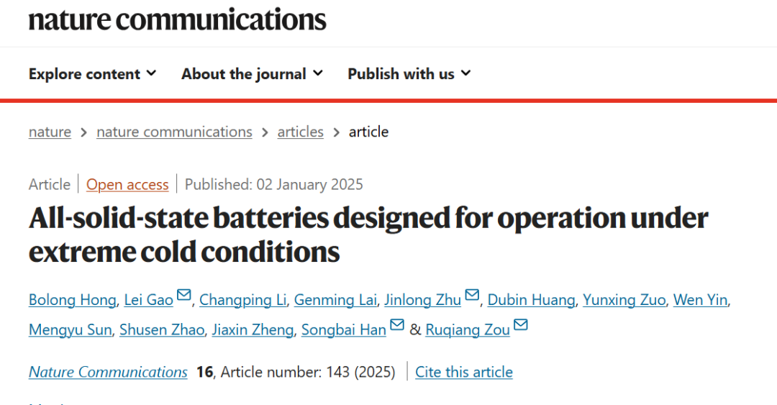Click the article title heading
The width and height of the screenshot is (777, 405).
pos(368,235)
